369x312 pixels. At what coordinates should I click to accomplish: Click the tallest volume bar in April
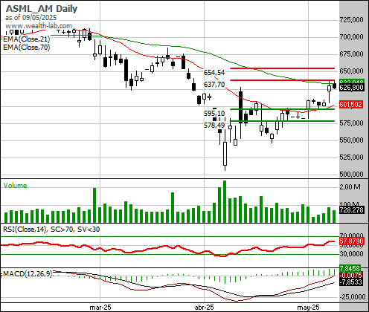(225, 201)
